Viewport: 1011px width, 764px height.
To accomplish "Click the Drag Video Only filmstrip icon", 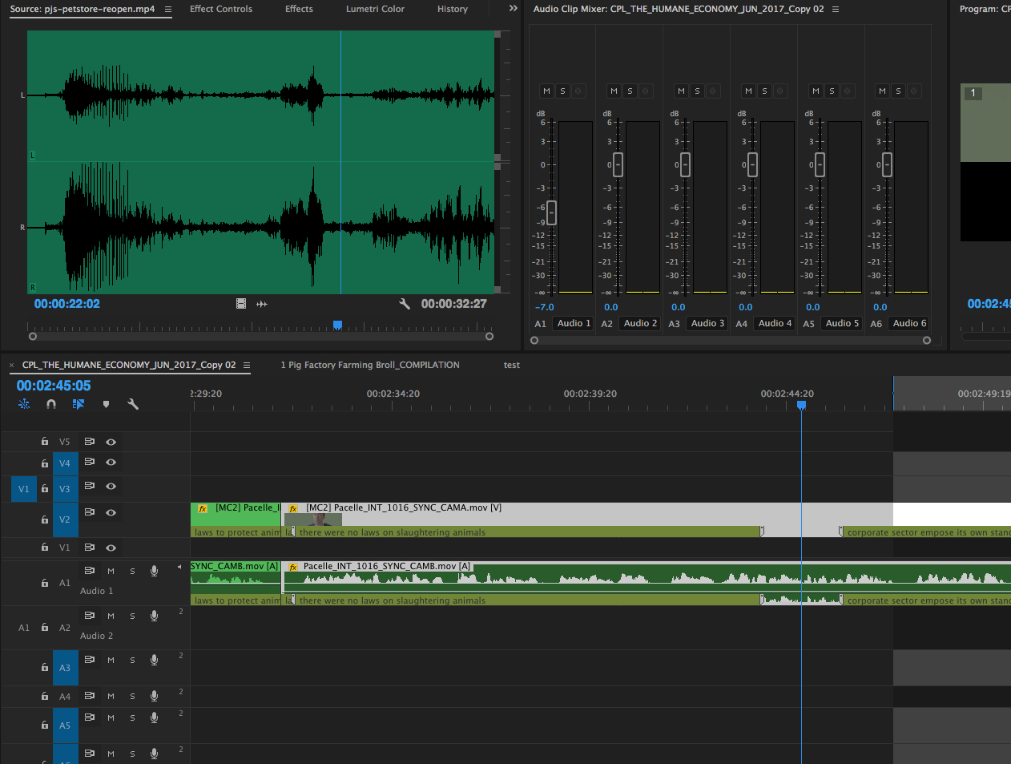I will [x=241, y=304].
